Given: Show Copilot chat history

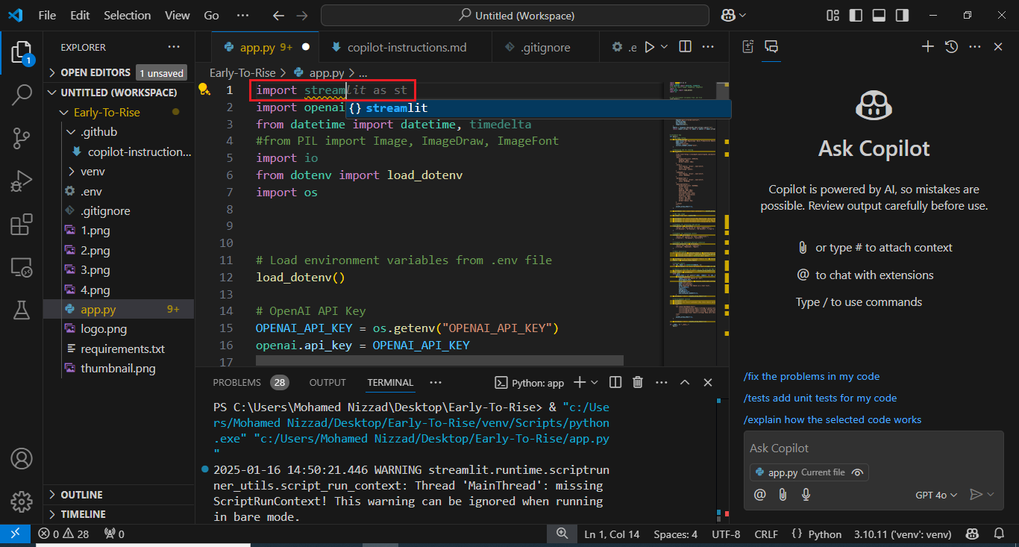Looking at the screenshot, I should pos(951,47).
